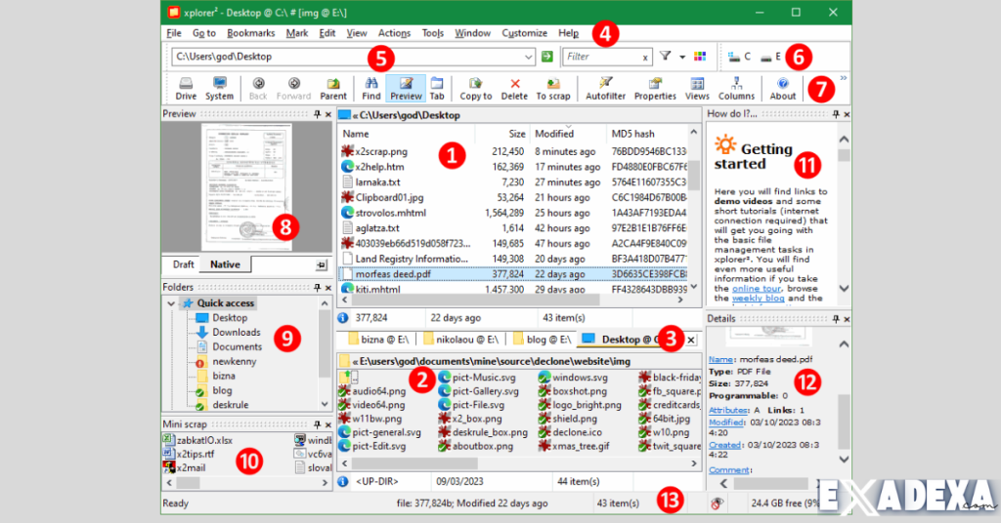Close the Mini scrap panel
This screenshot has height=523, width=1001.
(x=328, y=424)
